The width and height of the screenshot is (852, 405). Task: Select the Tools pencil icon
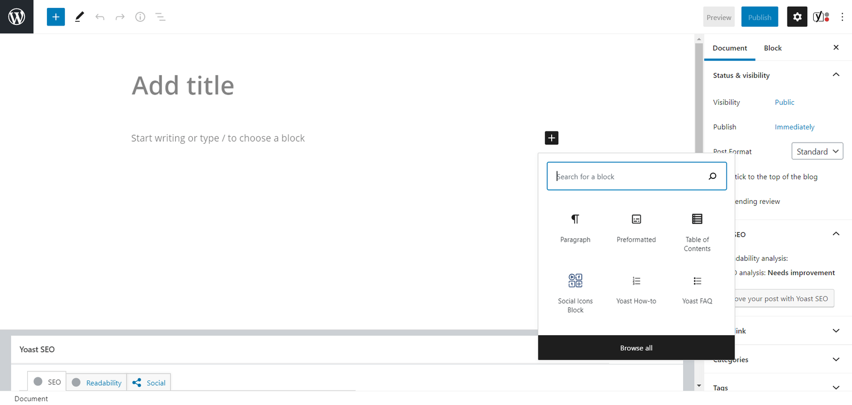pyautogui.click(x=79, y=17)
